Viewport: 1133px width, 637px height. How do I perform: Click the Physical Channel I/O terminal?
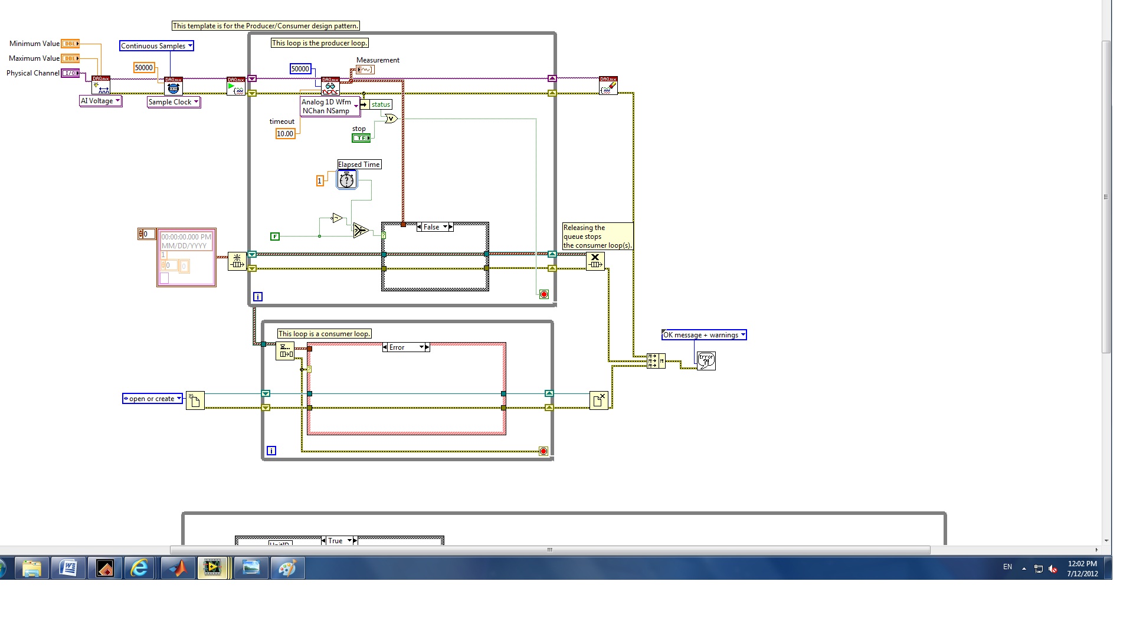coord(70,73)
